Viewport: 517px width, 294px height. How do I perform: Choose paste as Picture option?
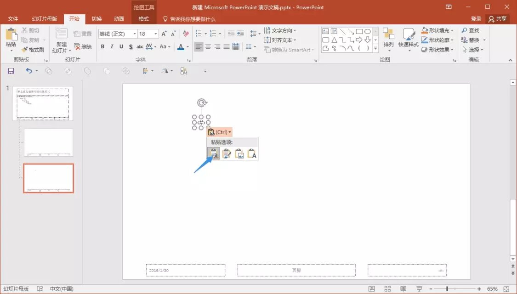point(239,153)
